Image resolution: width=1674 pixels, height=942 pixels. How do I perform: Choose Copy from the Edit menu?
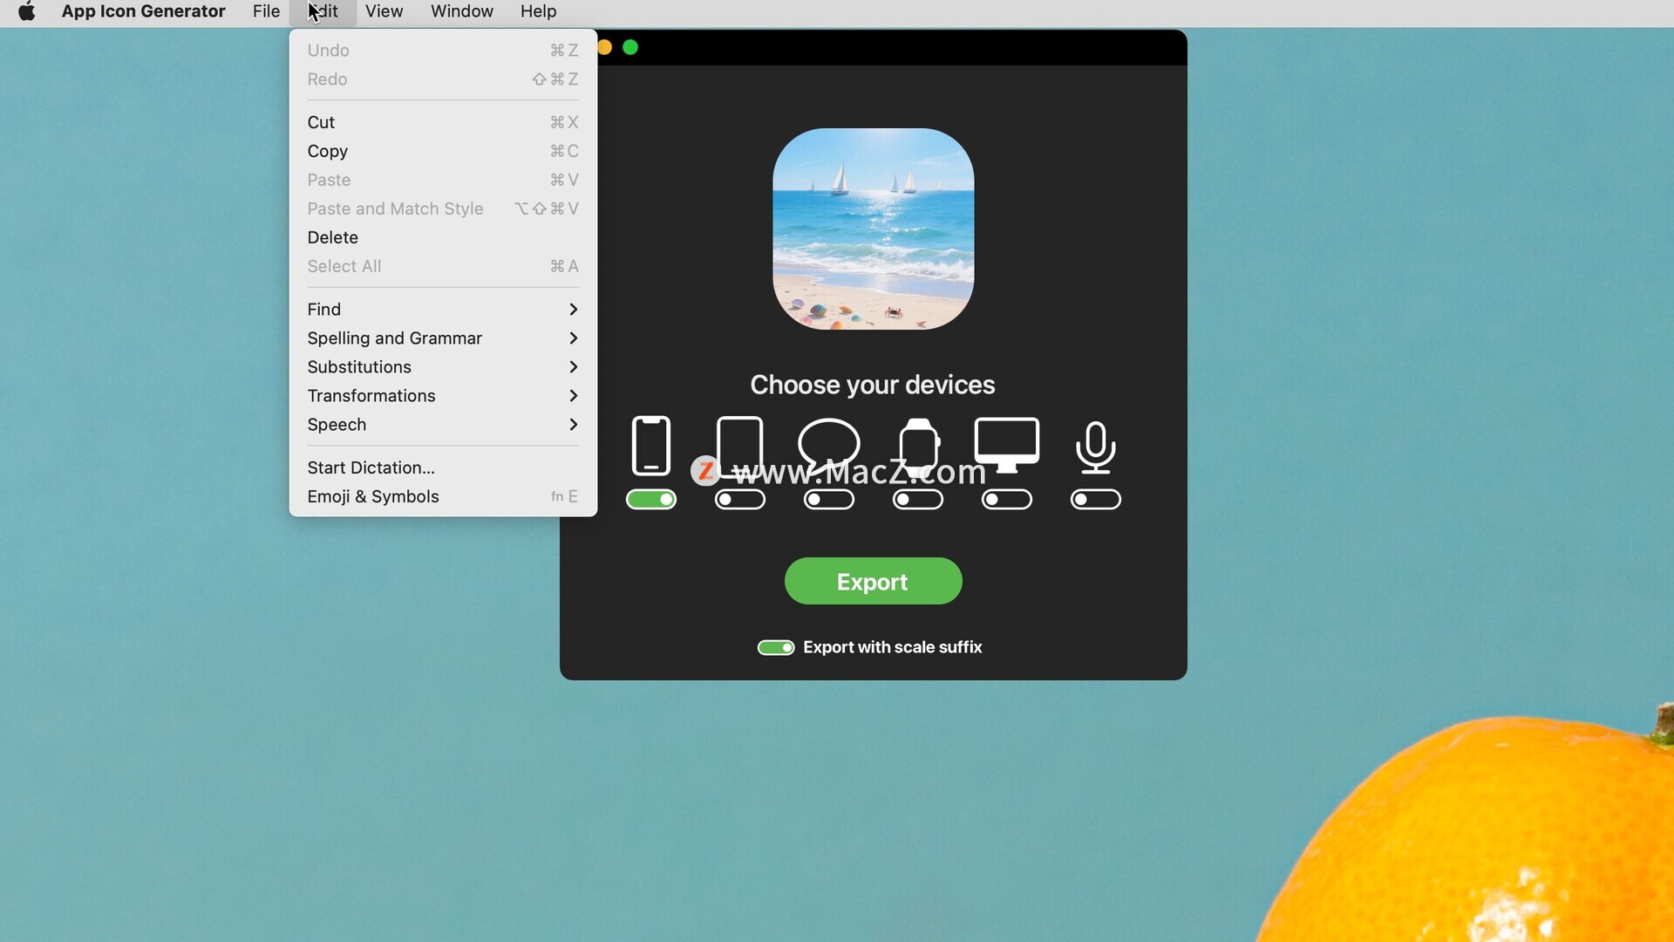click(x=443, y=151)
